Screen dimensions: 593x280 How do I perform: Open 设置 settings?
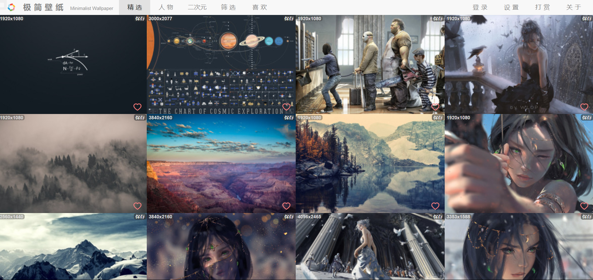[511, 7]
